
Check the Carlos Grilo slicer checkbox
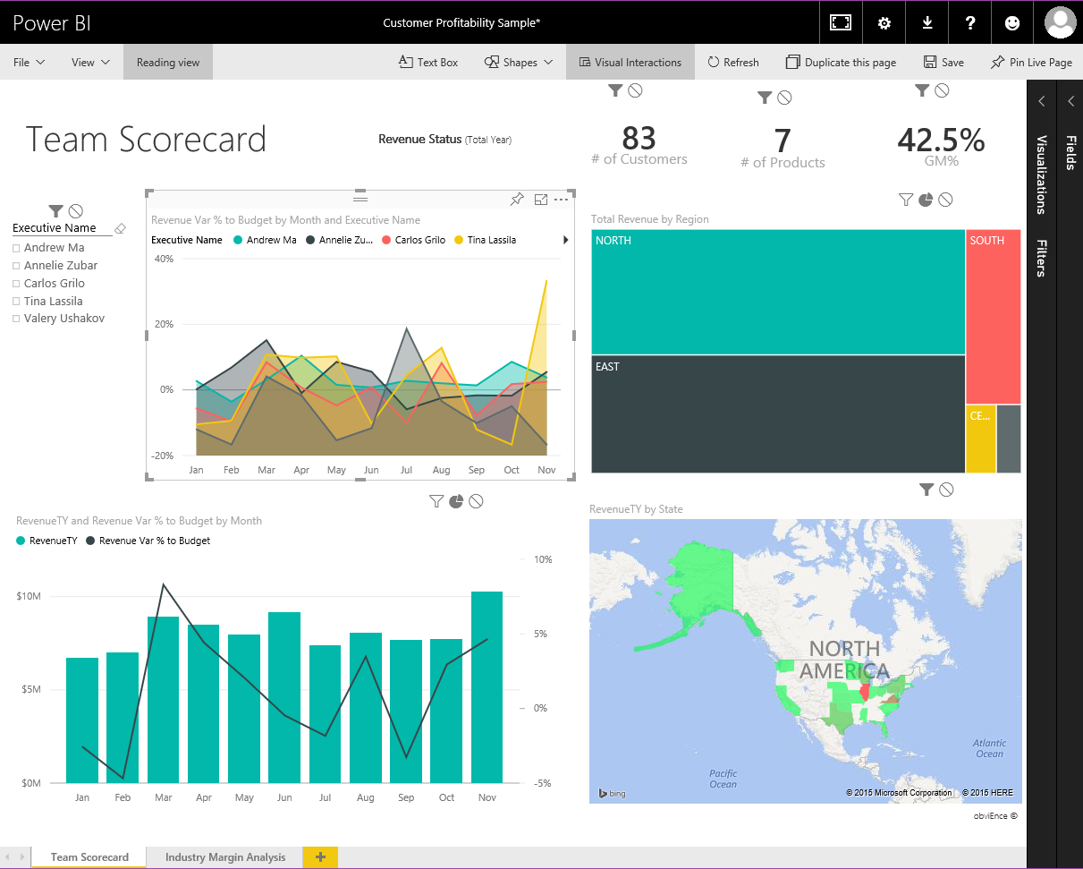18,283
